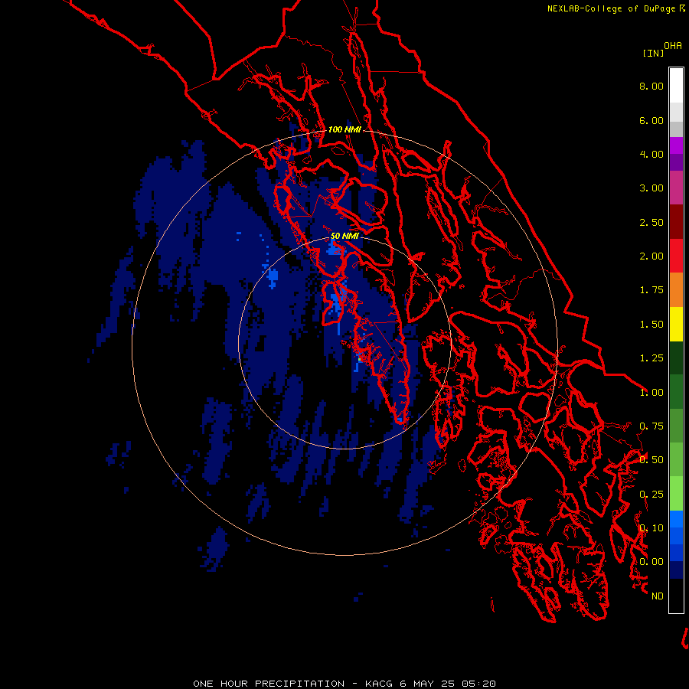
Task: Click the 100 NMI range ring label
Action: point(344,129)
